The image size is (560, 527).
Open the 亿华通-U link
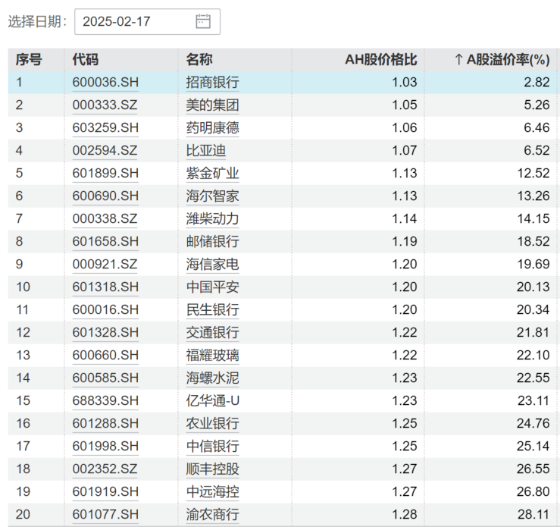tap(212, 401)
